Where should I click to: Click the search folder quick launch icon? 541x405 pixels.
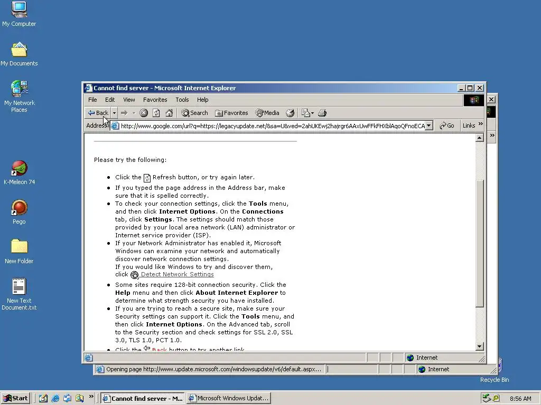coord(79,398)
